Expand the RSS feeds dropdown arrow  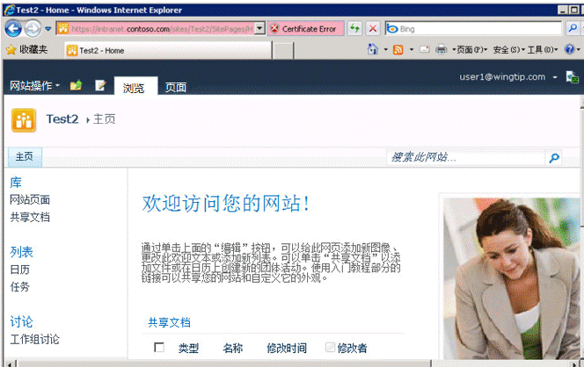pyautogui.click(x=412, y=49)
